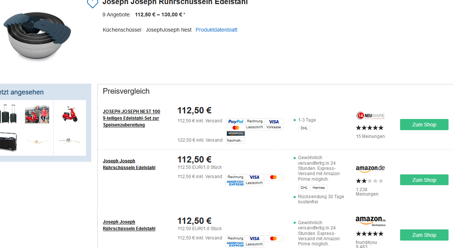Click Zum Shop for the 1A Neuware offer
This screenshot has width=453, height=248.
[424, 125]
